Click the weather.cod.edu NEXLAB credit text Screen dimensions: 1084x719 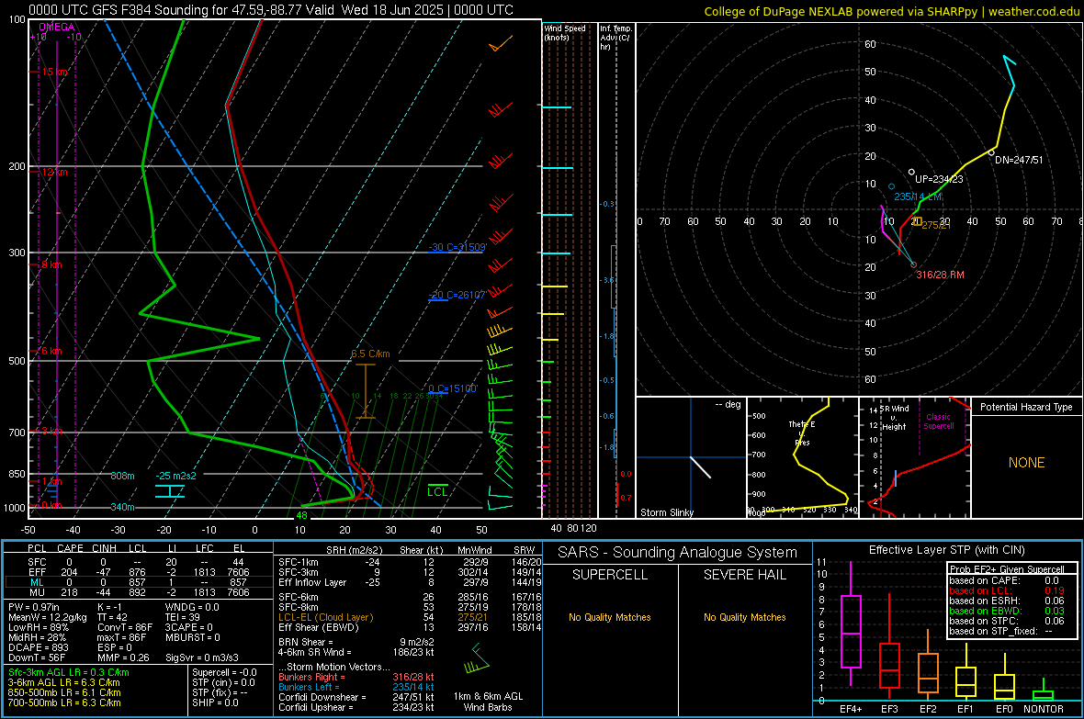892,11
